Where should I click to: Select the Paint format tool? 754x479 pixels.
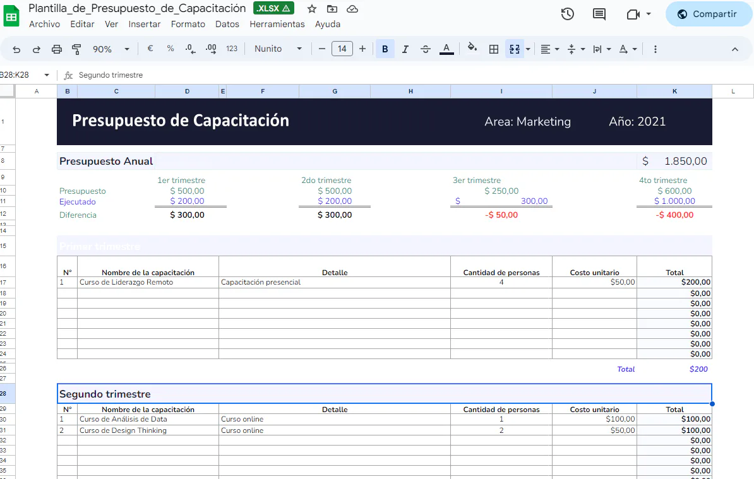click(76, 49)
